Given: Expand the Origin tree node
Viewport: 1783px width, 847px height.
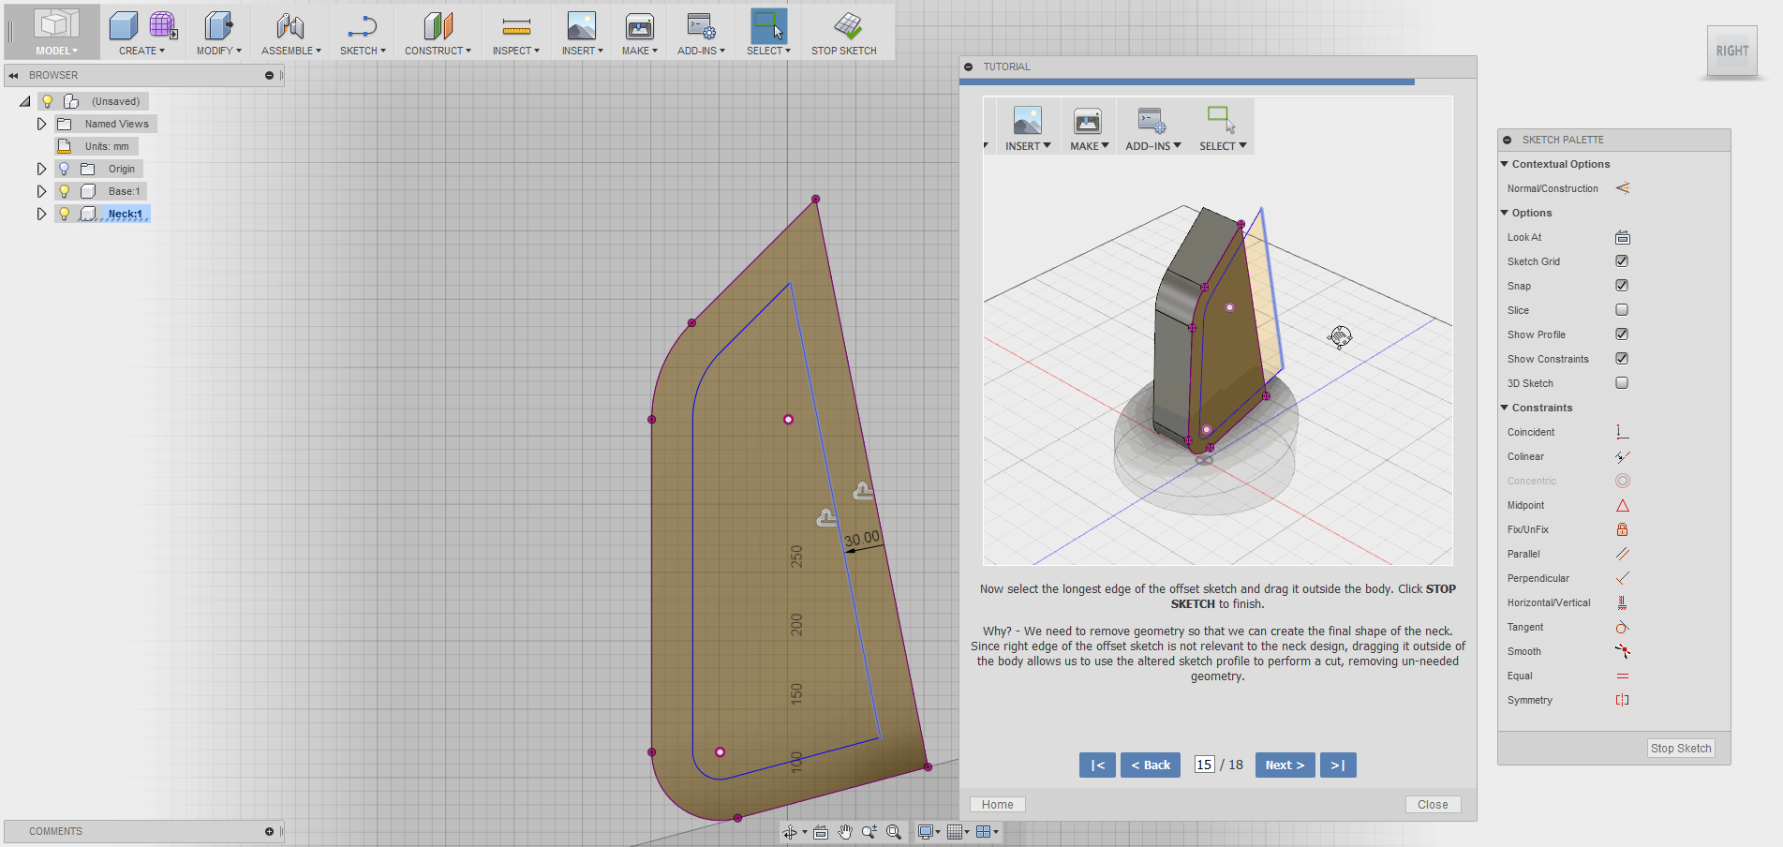Looking at the screenshot, I should point(41,169).
